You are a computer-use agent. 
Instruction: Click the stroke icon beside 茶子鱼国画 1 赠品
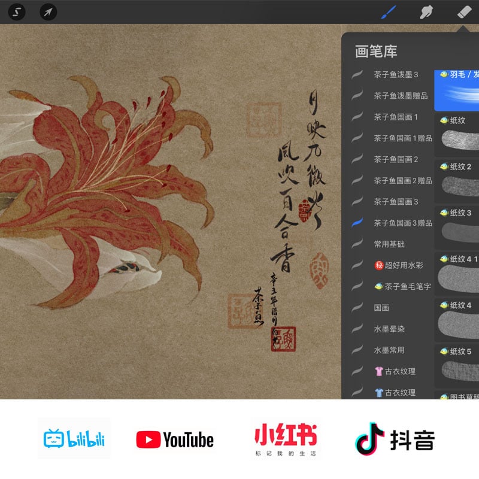pyautogui.click(x=357, y=138)
